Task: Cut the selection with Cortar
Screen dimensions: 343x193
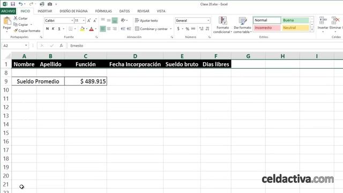Action: point(20,18)
